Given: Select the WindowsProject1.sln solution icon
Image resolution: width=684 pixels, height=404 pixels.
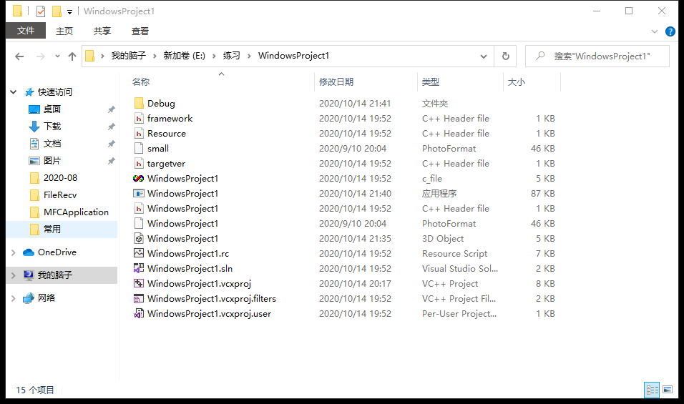Looking at the screenshot, I should (x=139, y=268).
